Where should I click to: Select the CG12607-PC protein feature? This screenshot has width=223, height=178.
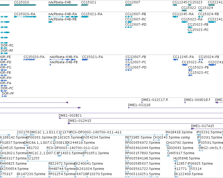[128, 65]
